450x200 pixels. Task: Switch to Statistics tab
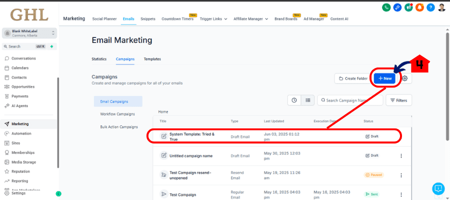[x=99, y=59]
